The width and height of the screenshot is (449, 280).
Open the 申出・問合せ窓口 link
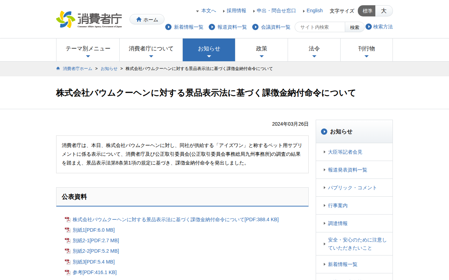click(x=276, y=11)
